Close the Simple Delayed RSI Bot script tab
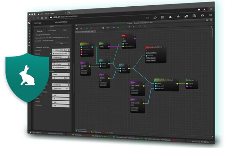Screen dimensions: 225x148 pyautogui.click(x=95, y=31)
